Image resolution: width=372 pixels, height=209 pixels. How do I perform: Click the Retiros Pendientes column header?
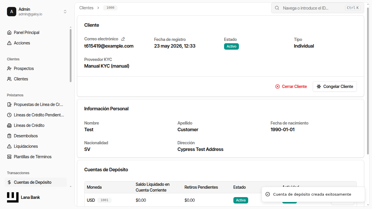pyautogui.click(x=201, y=187)
